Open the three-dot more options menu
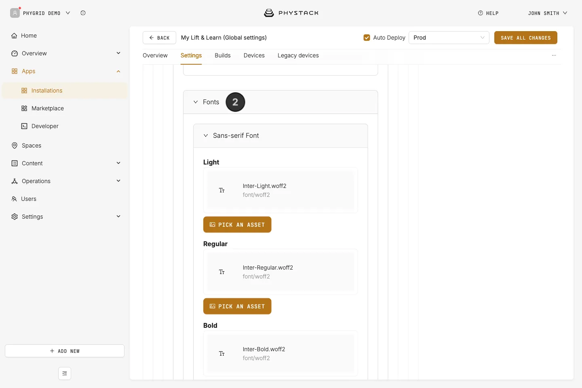This screenshot has height=388, width=582. tap(554, 55)
